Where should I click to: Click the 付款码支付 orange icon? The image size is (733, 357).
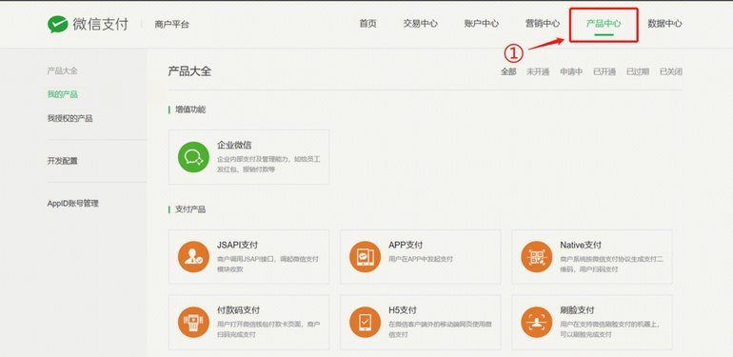tap(193, 322)
